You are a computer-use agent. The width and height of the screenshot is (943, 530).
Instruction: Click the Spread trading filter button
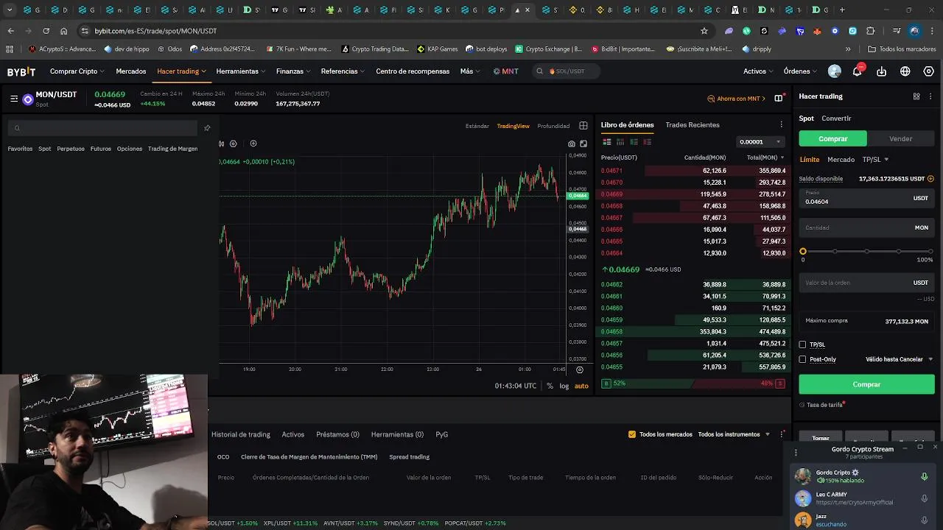(x=409, y=457)
